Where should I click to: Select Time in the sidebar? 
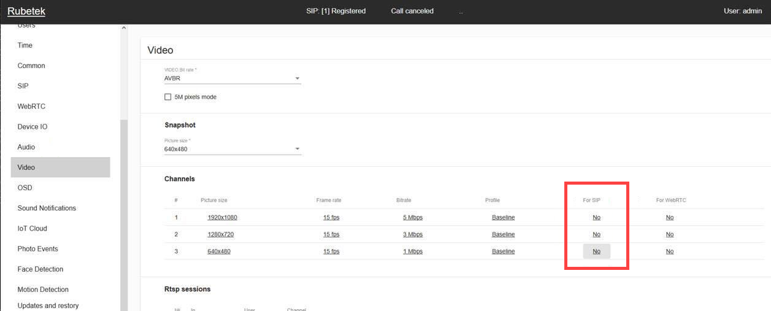pos(25,45)
